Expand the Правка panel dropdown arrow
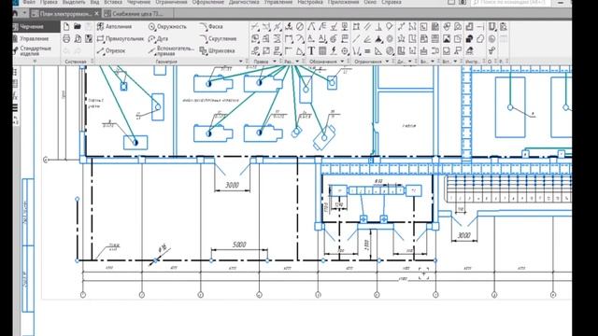Screen dimensions: 598x336 (x=274, y=62)
